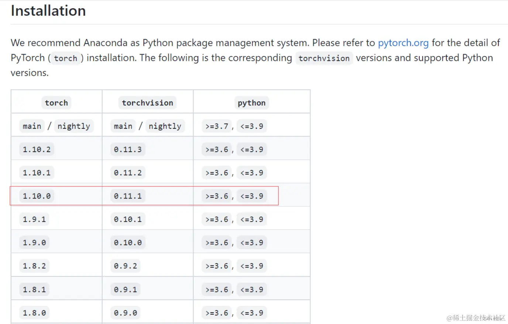Select torch version 1.8.0

[x=34, y=313]
